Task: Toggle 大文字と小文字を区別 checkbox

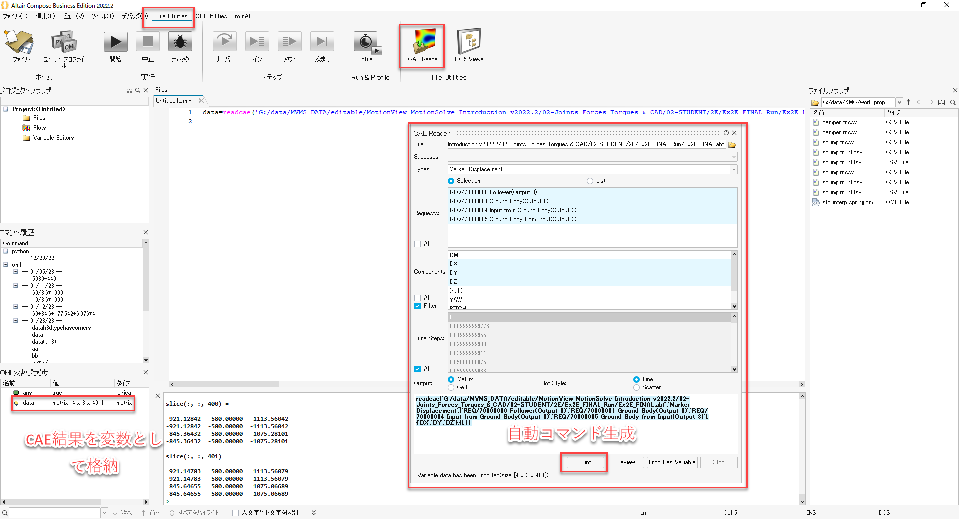Action: [236, 513]
